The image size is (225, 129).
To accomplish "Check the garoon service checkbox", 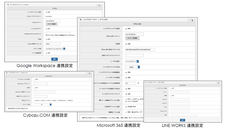I will (x=40, y=100).
